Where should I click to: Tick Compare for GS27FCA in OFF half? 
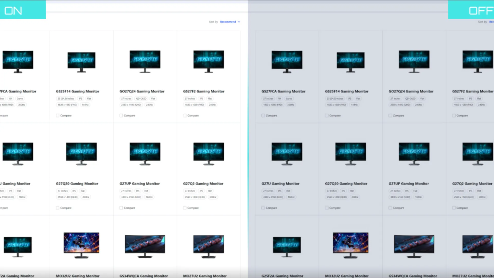click(263, 116)
